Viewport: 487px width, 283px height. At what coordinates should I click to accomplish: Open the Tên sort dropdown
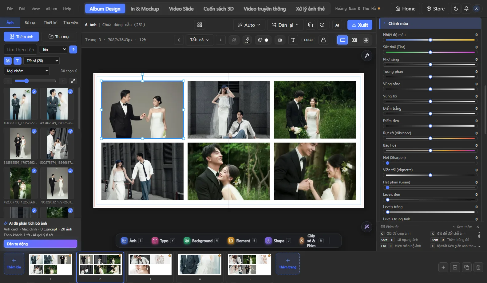pyautogui.click(x=53, y=49)
